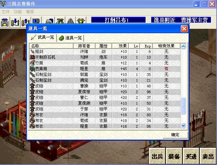Open the 情报 menu
This screenshot has height=165, width=217.
coord(30,12)
